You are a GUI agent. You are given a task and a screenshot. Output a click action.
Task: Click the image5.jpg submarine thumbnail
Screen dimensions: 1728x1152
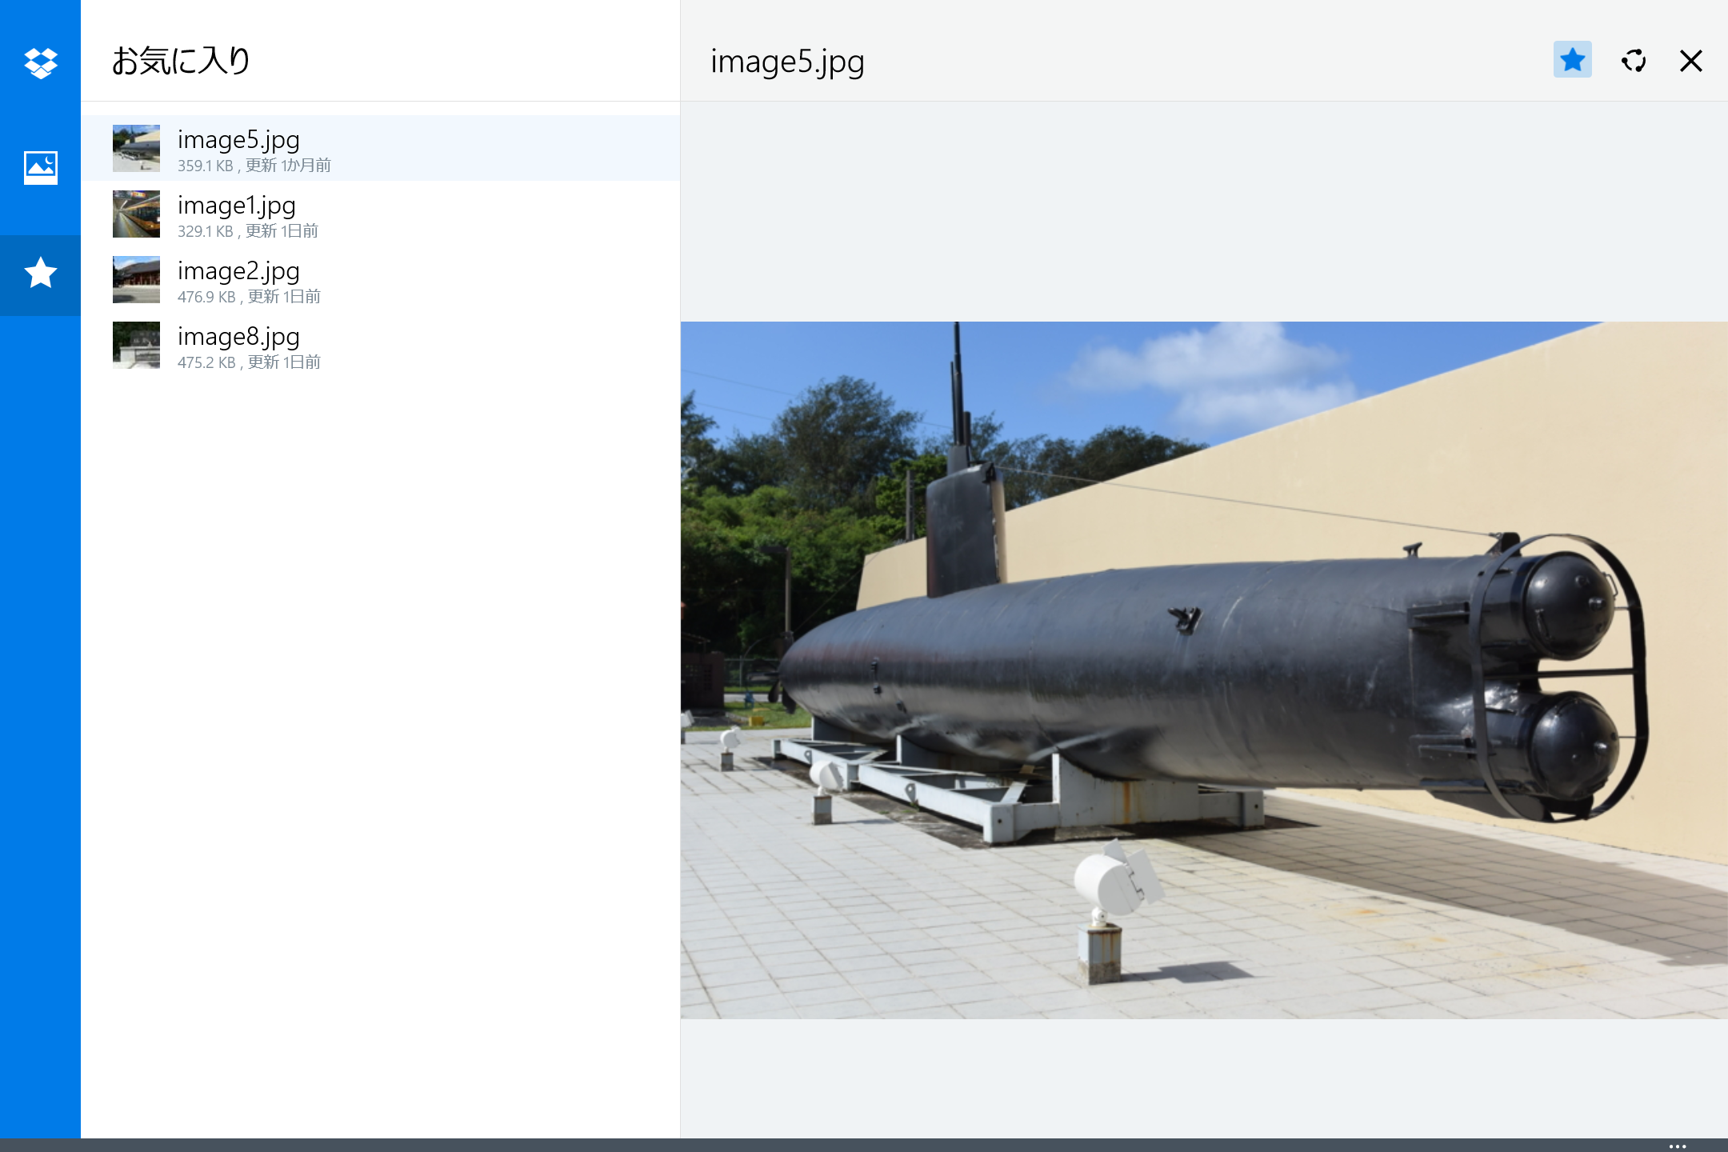tap(136, 148)
